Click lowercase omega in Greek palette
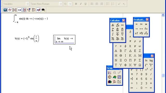The width and height of the screenshot is (166, 93). click(140, 46)
